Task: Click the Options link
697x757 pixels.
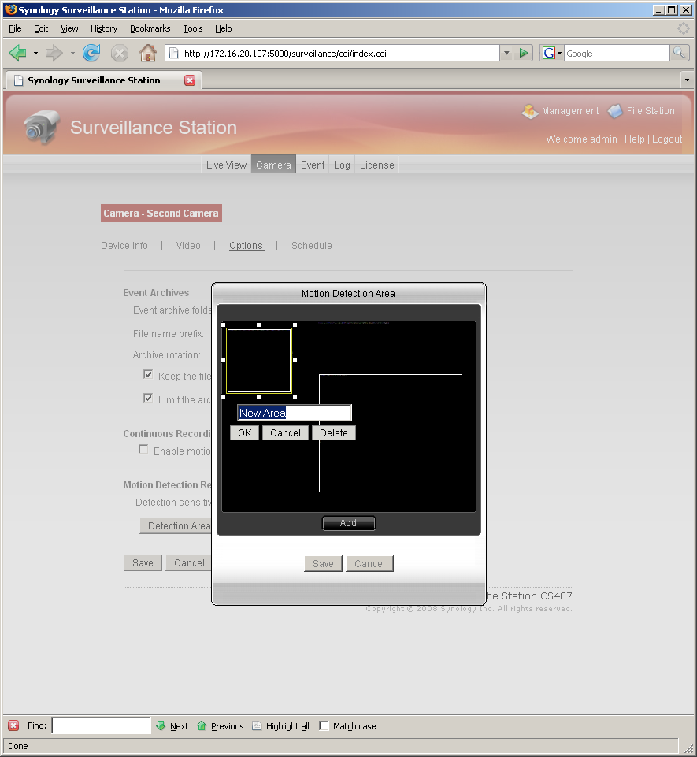Action: [x=247, y=245]
